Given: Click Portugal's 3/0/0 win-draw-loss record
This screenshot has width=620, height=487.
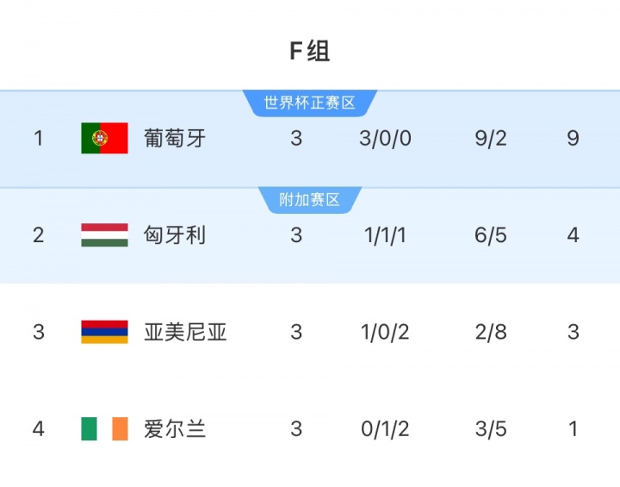Looking at the screenshot, I should [384, 138].
